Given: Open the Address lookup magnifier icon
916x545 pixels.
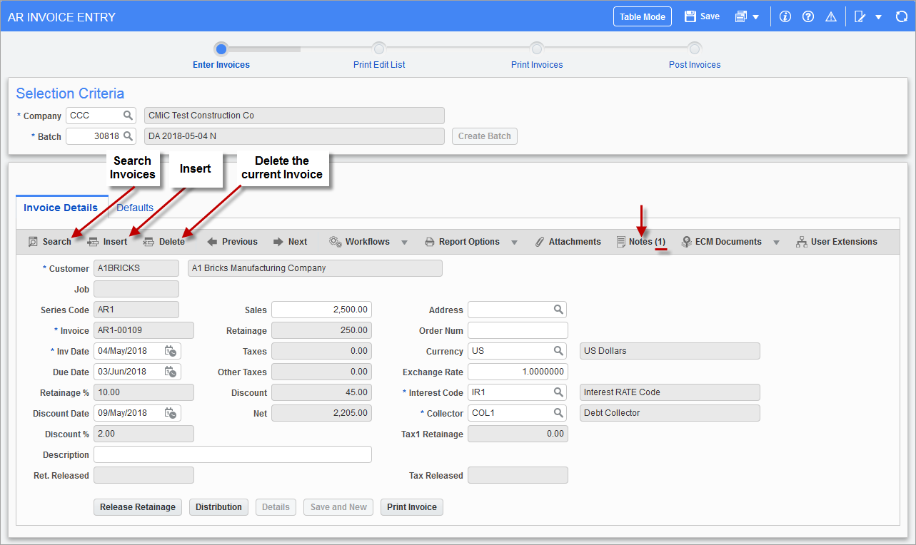Looking at the screenshot, I should 558,310.
